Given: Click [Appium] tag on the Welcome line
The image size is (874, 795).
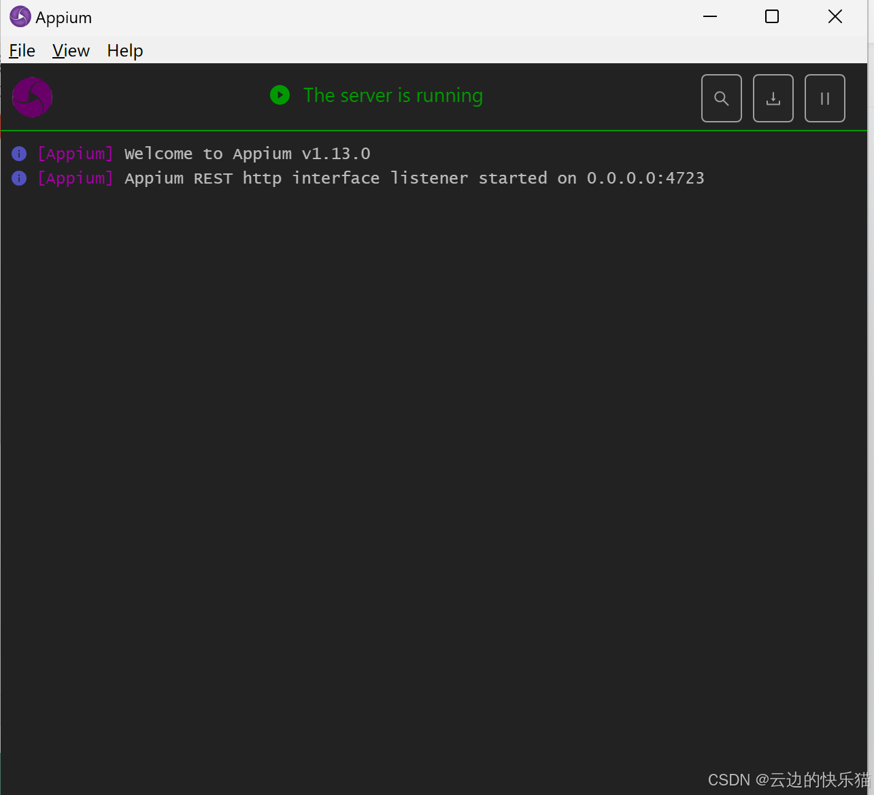Looking at the screenshot, I should pos(75,154).
